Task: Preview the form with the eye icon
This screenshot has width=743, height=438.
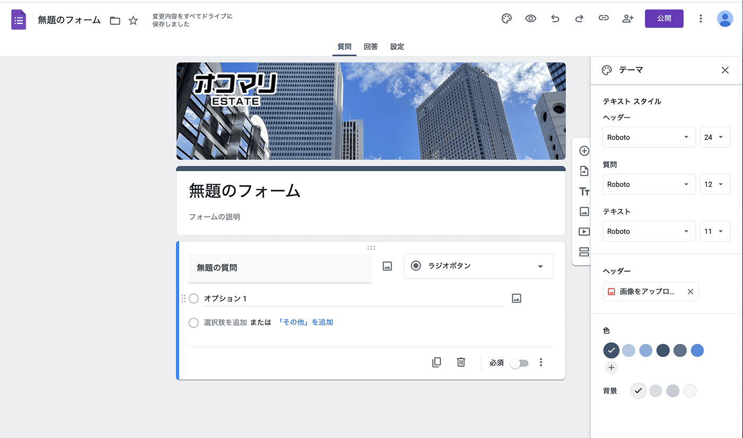Action: click(531, 19)
